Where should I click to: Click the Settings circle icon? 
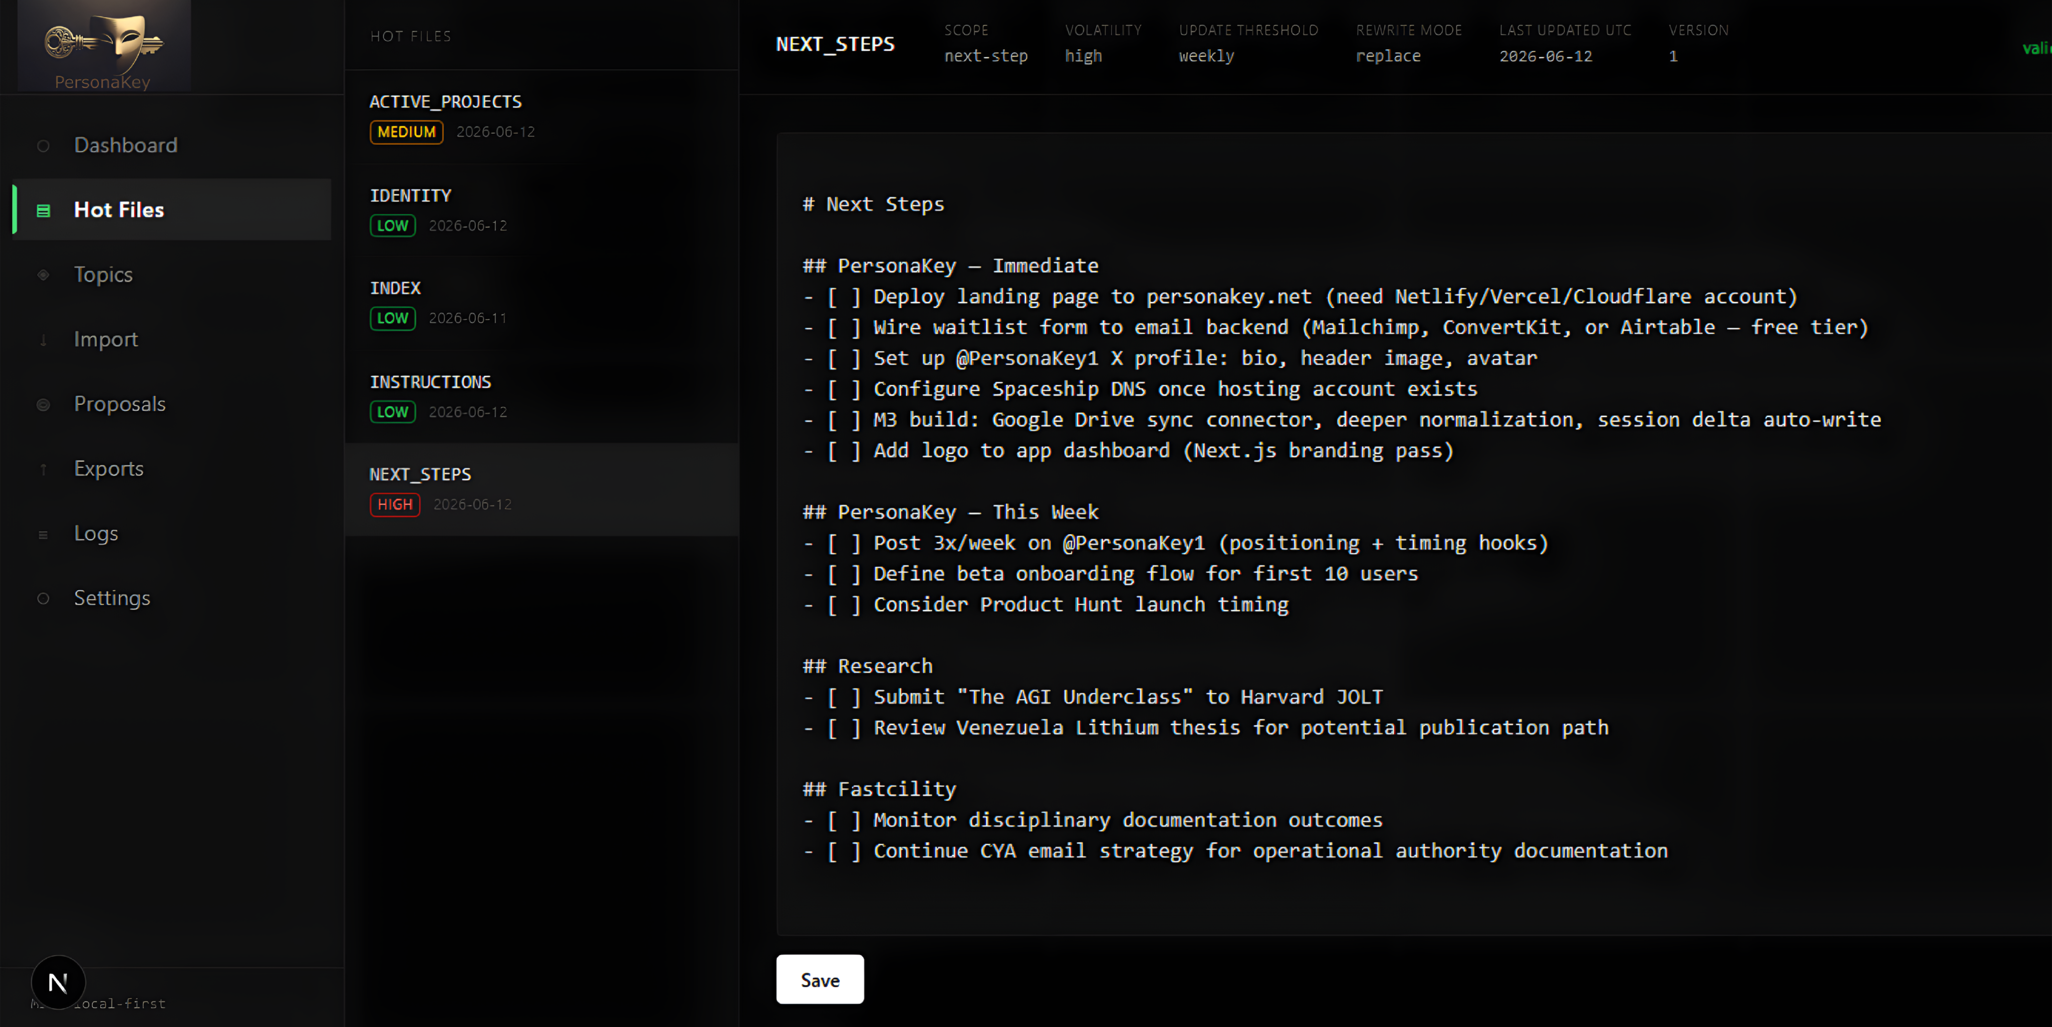[43, 598]
